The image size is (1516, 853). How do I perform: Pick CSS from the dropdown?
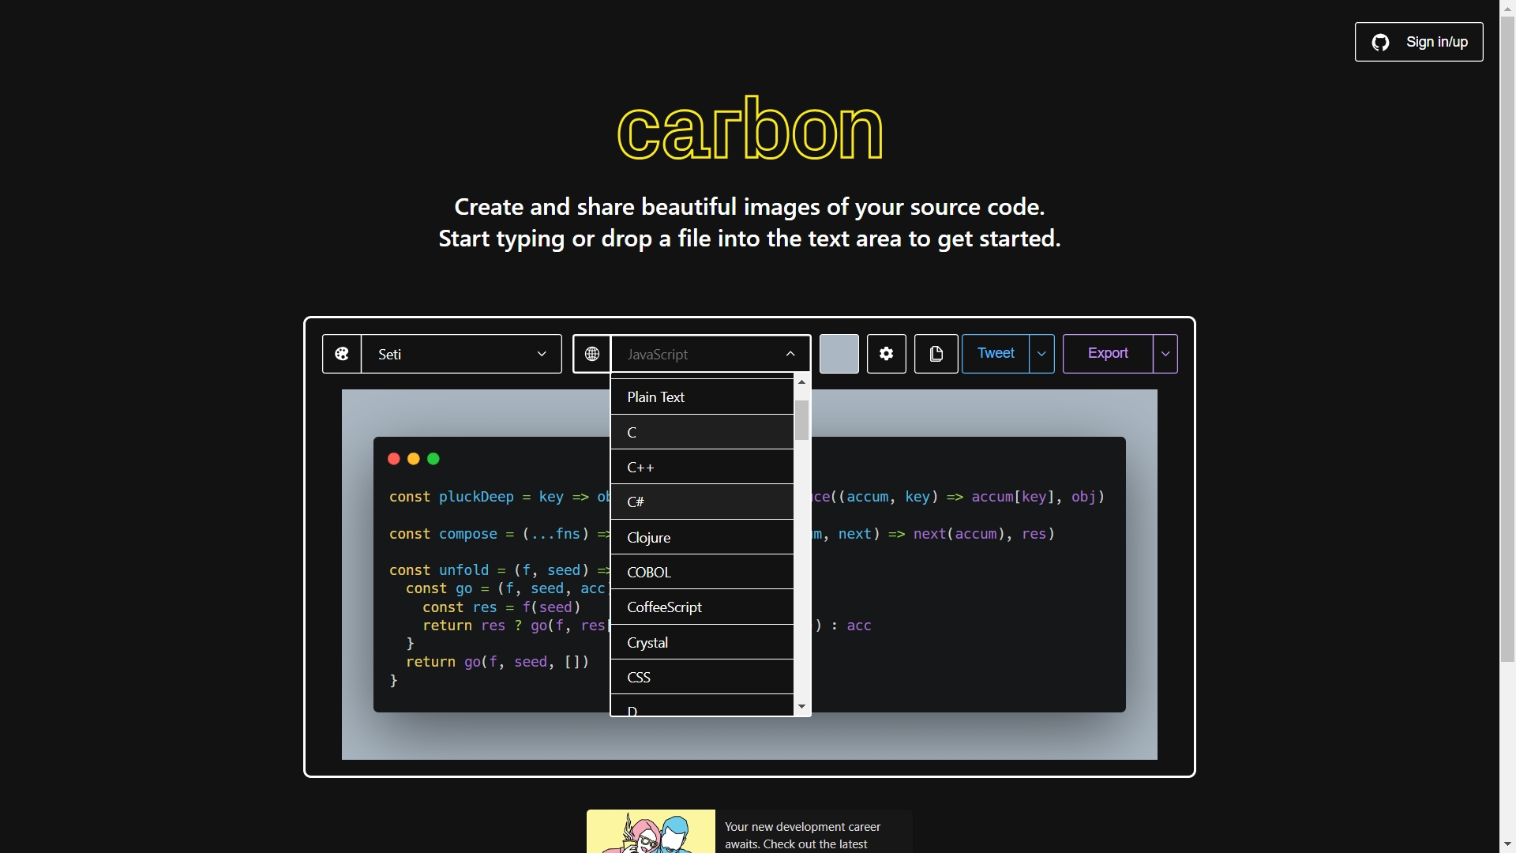pyautogui.click(x=702, y=677)
